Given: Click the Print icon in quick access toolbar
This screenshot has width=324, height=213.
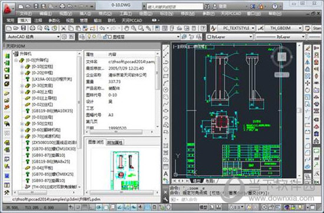Looking at the screenshot, I should pyautogui.click(x=62, y=6).
